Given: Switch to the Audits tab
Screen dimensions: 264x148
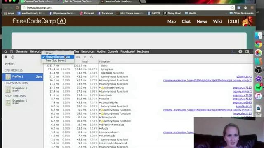Looking at the screenshot, I should [101, 51].
